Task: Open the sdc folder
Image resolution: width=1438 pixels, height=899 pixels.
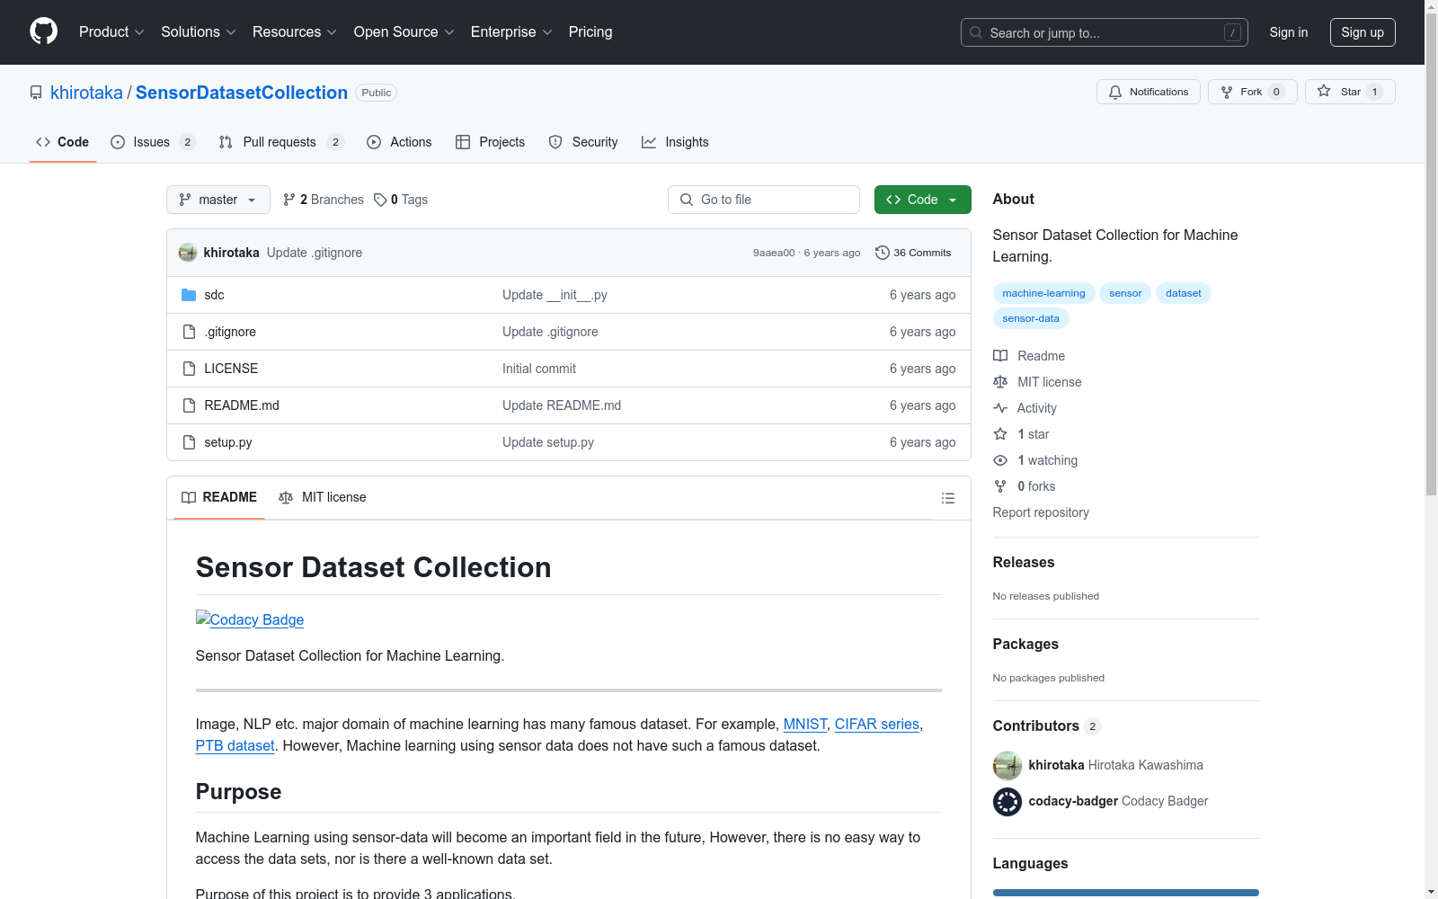Action: click(x=214, y=295)
